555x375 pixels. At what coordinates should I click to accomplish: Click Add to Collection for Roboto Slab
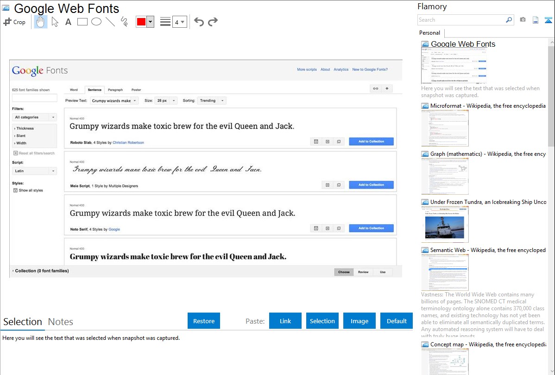371,141
